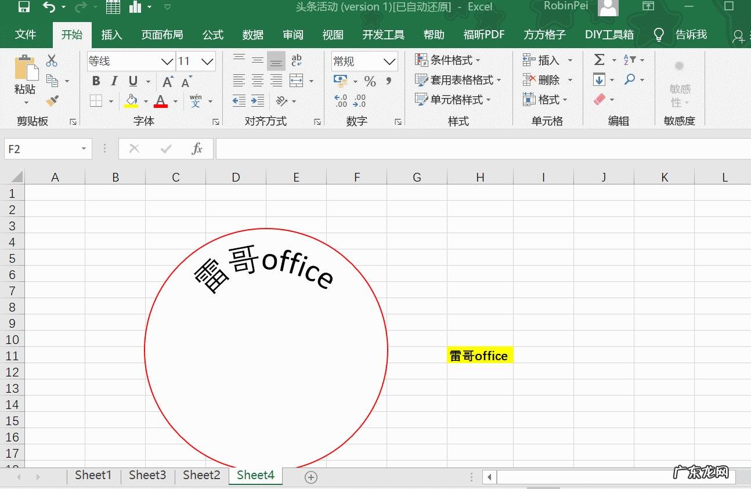
Task: Use the Format Painter brush icon
Action: tap(51, 101)
